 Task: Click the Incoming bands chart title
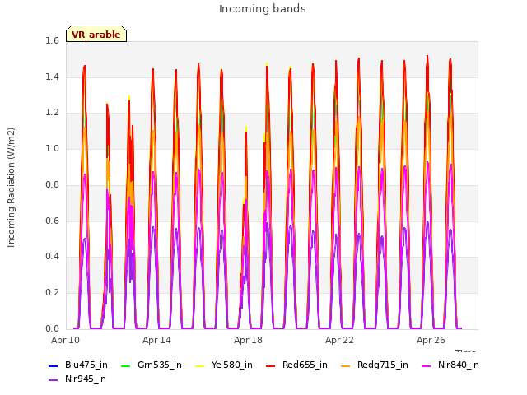pyautogui.click(x=263, y=9)
